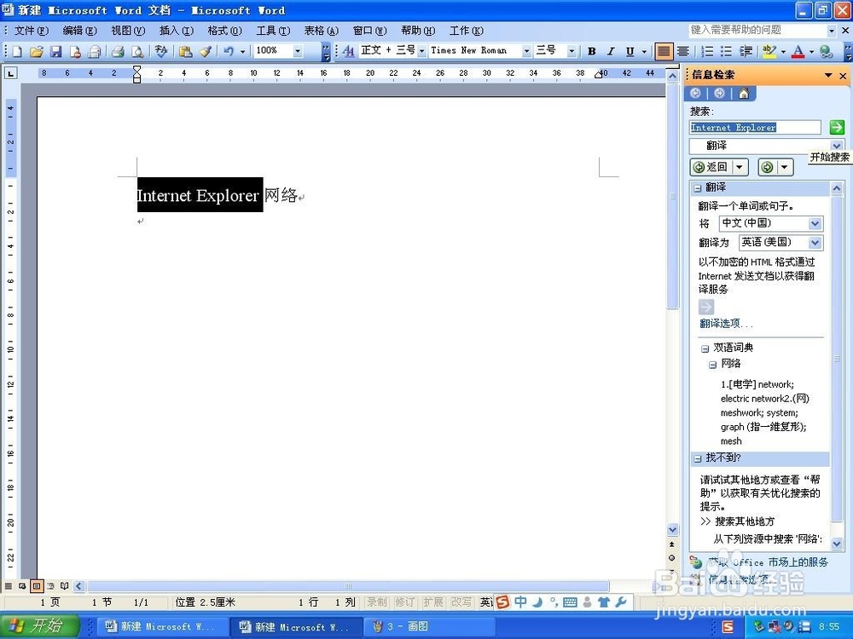The width and height of the screenshot is (853, 639).
Task: Click the research pane search field
Action: pyautogui.click(x=755, y=127)
